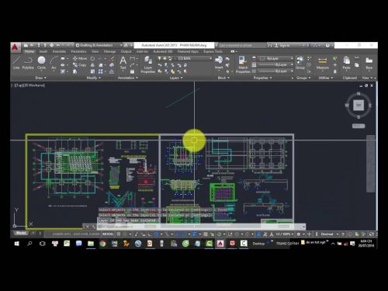Select the Circle tool

tap(41, 63)
